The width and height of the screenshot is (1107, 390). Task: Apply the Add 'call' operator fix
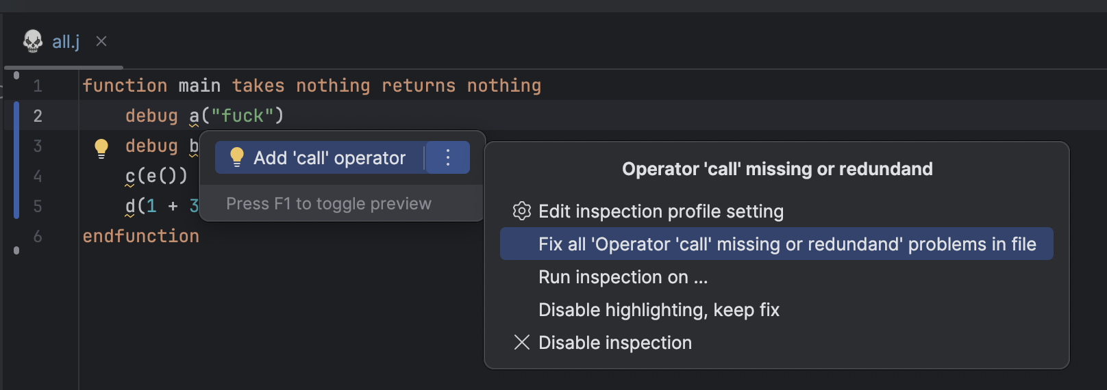tap(319, 158)
